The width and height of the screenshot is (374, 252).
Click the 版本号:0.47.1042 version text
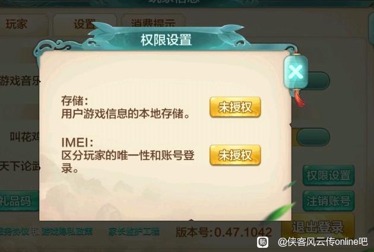[224, 232]
